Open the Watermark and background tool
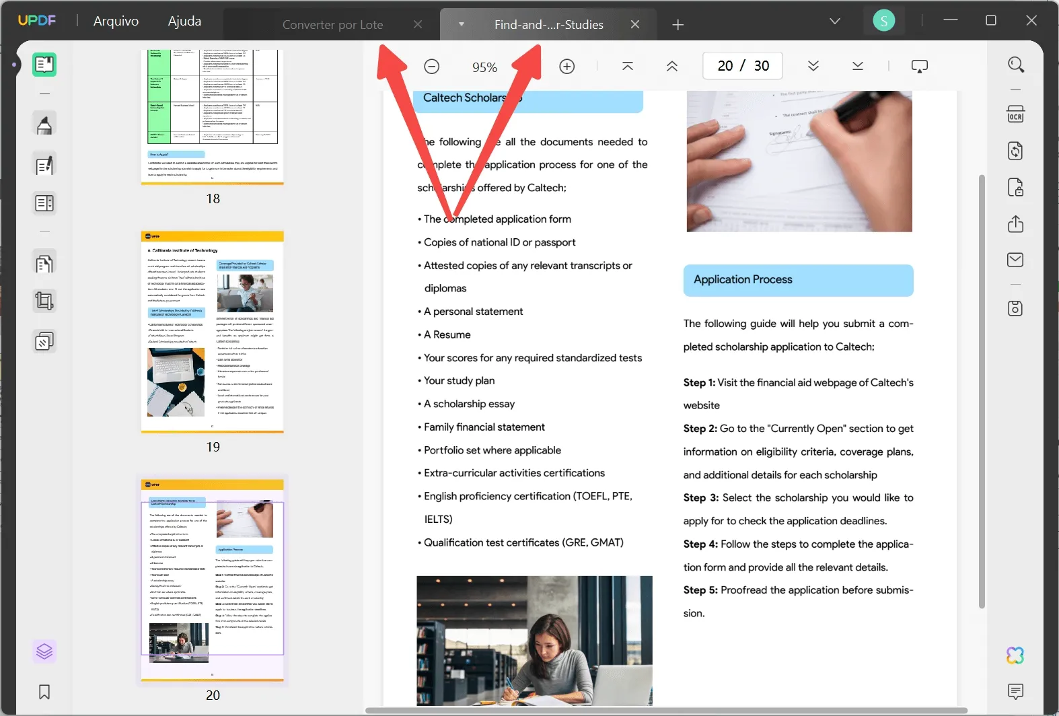This screenshot has height=716, width=1059. [44, 342]
